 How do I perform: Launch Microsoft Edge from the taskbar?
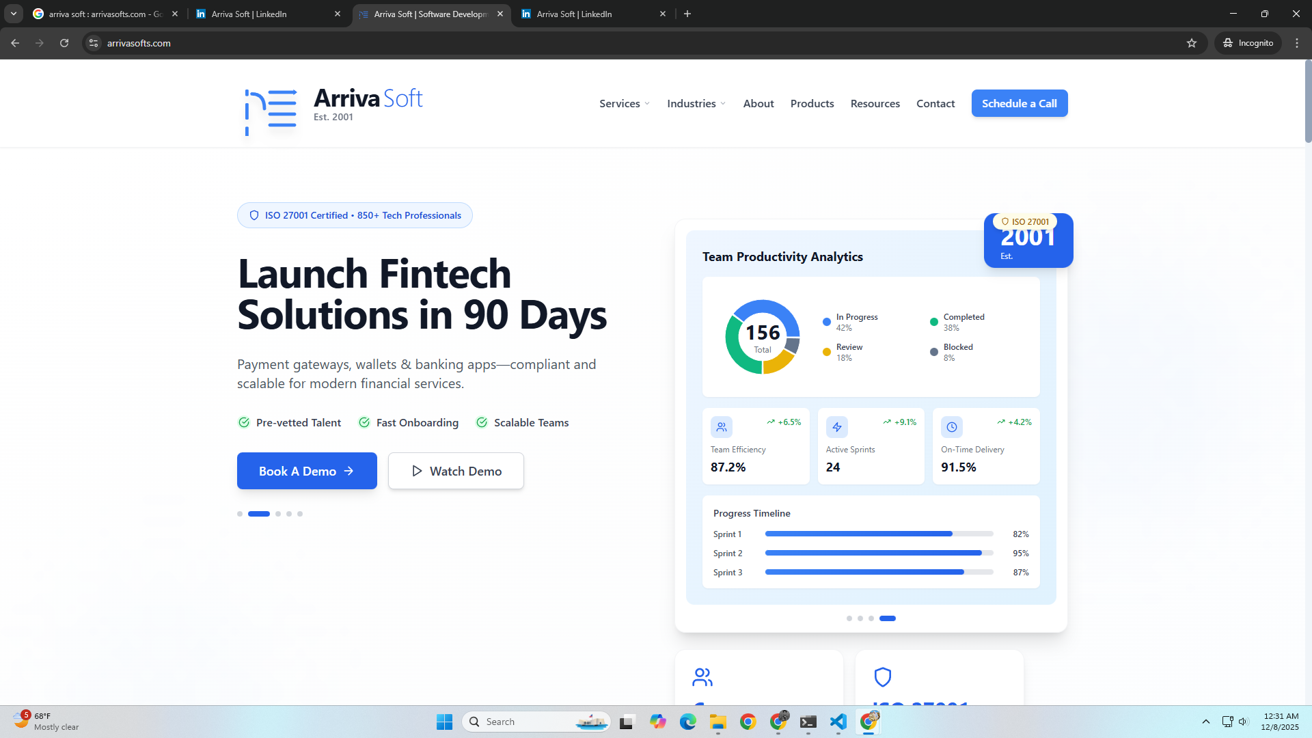click(x=688, y=722)
